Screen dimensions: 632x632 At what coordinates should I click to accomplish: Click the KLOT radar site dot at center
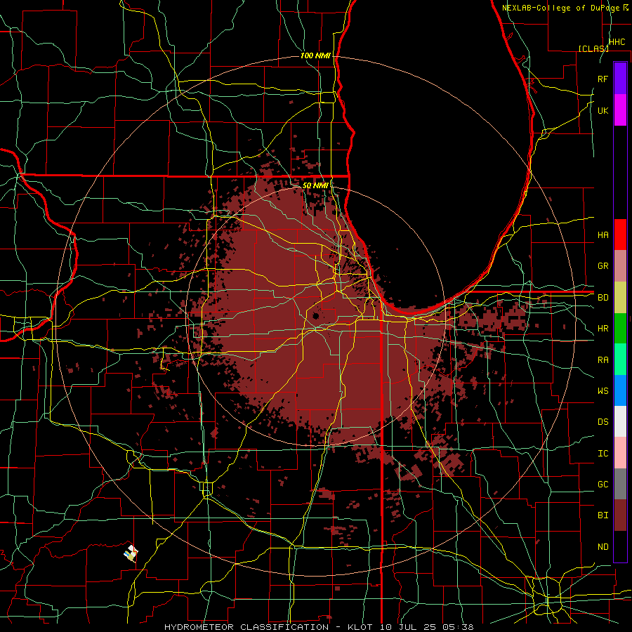(x=315, y=317)
